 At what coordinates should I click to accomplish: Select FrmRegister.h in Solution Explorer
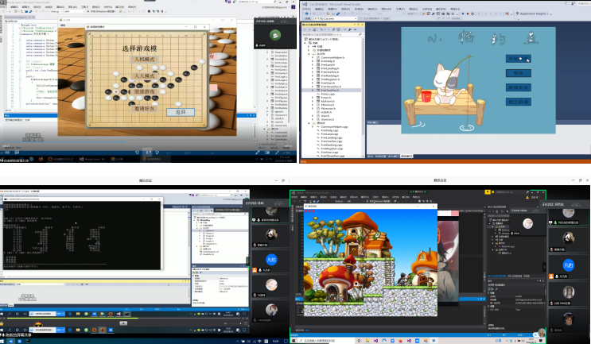coord(330,79)
